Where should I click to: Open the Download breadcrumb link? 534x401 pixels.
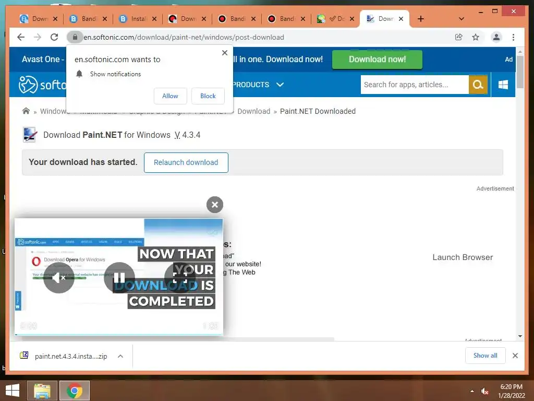point(254,111)
